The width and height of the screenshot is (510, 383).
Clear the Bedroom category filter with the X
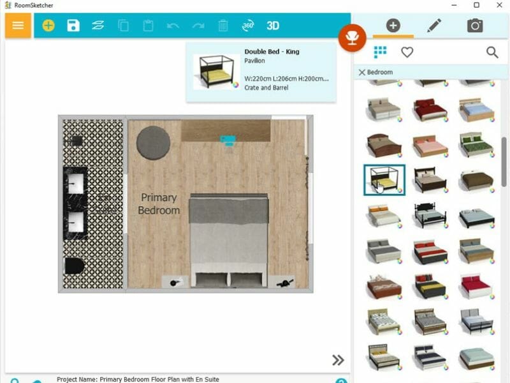361,72
